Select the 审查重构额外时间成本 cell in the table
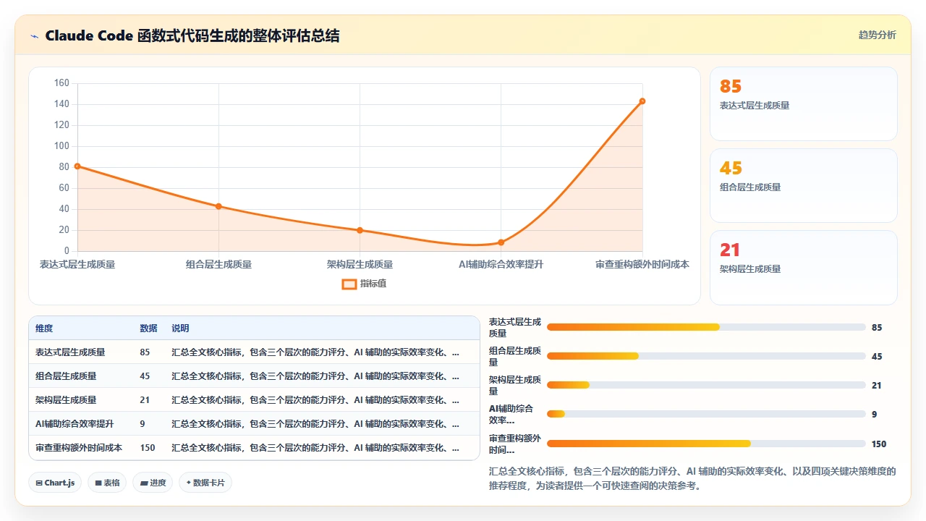Viewport: 926px width, 521px height. click(79, 448)
